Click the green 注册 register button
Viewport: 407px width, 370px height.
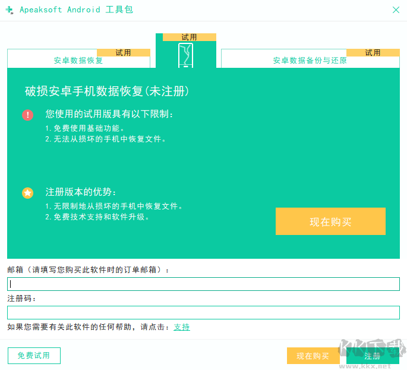pyautogui.click(x=373, y=356)
